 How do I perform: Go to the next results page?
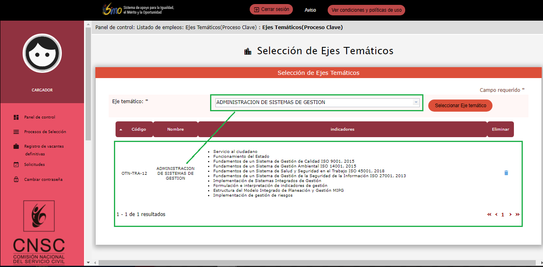(x=511, y=214)
